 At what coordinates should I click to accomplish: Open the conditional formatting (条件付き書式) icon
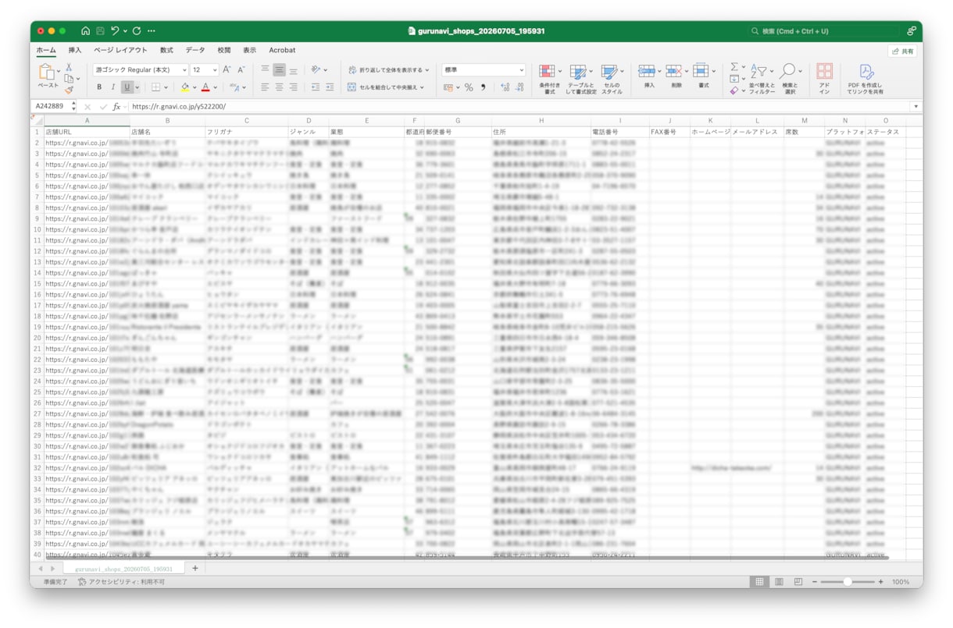click(x=548, y=72)
